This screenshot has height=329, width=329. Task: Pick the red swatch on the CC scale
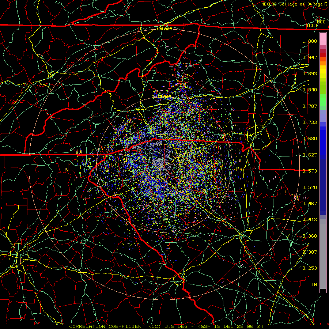pyautogui.click(x=323, y=55)
